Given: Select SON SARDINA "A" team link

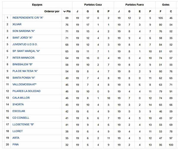Looking at the screenshot, I should pyautogui.click(x=23, y=31).
